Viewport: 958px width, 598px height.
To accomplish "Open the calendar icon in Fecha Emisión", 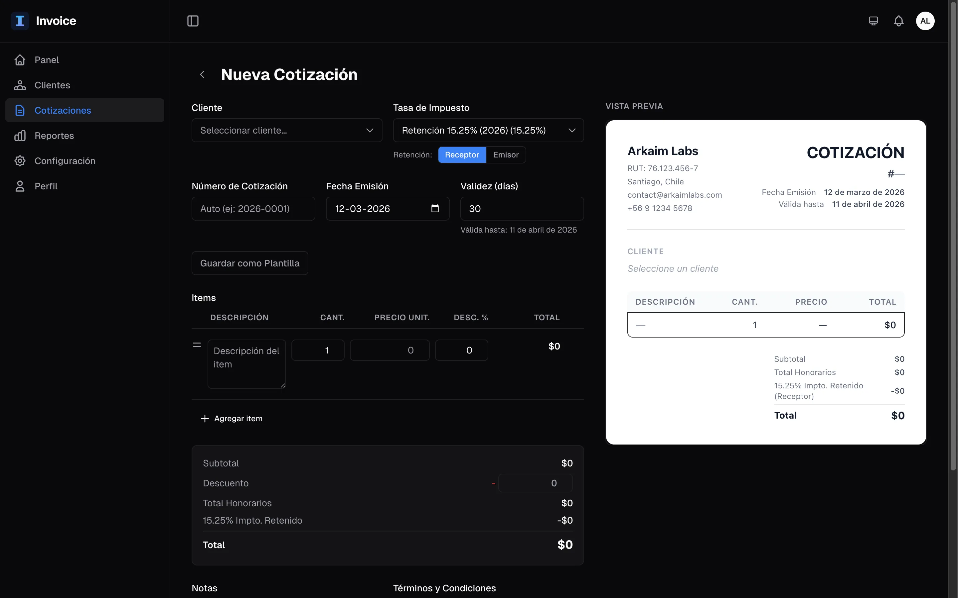I will click(x=435, y=208).
